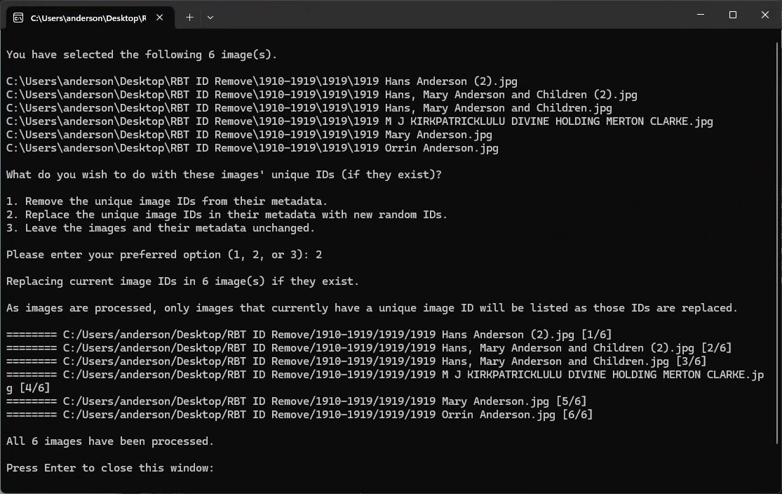Viewport: 782px width, 494px height.
Task: Close the terminal window
Action: [x=764, y=15]
